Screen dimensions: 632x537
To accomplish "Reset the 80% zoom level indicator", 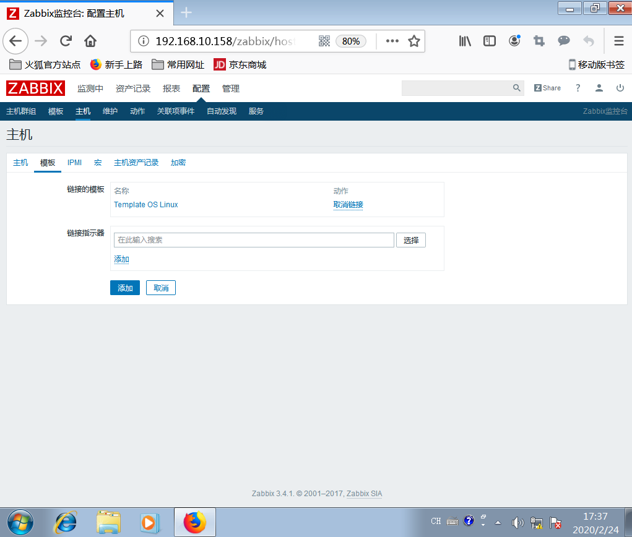I will click(350, 41).
